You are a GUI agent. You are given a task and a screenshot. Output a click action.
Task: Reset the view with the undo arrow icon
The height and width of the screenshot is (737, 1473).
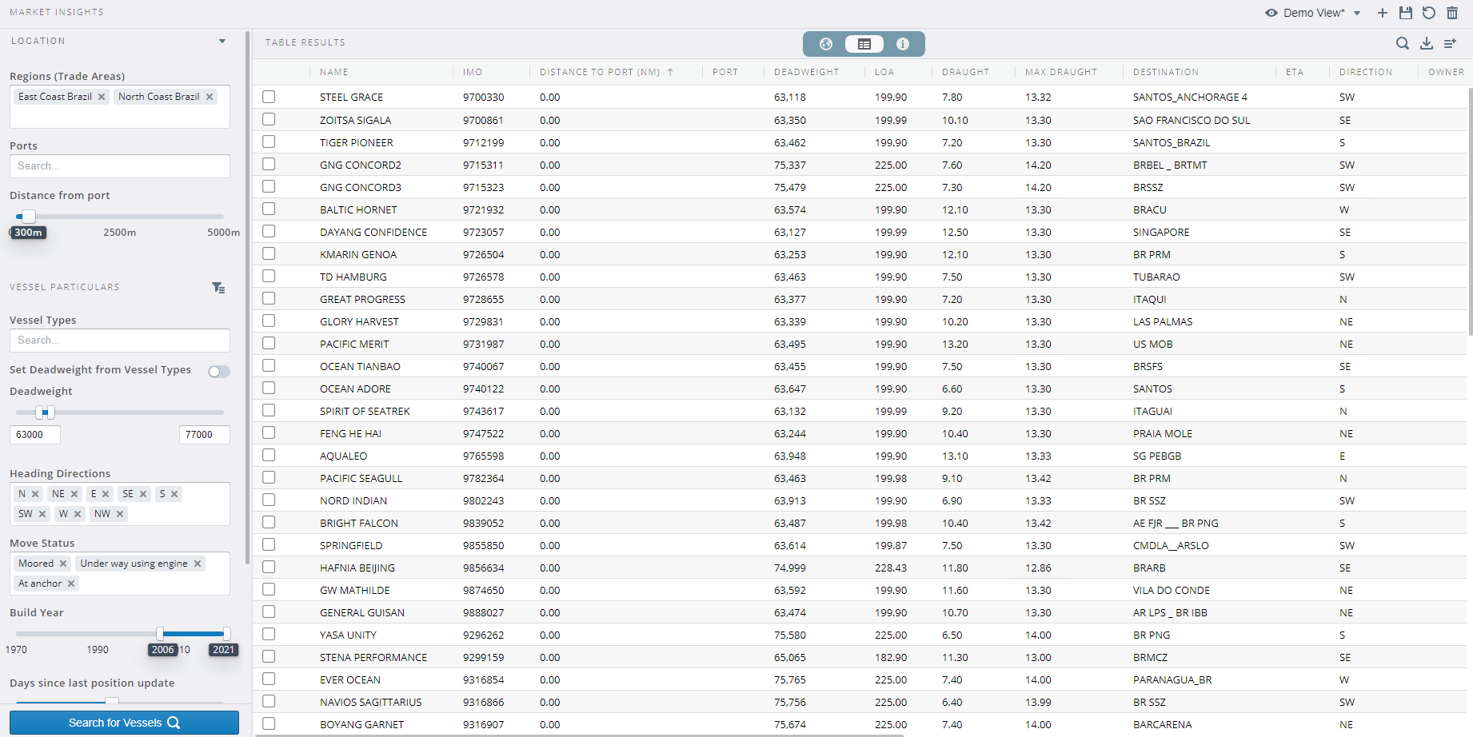coord(1428,13)
